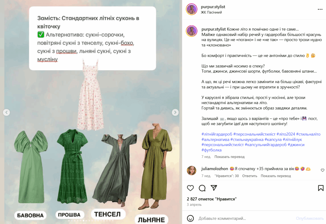Show translation of the post caption
Screen dimensions: 326x224
tap(229, 157)
